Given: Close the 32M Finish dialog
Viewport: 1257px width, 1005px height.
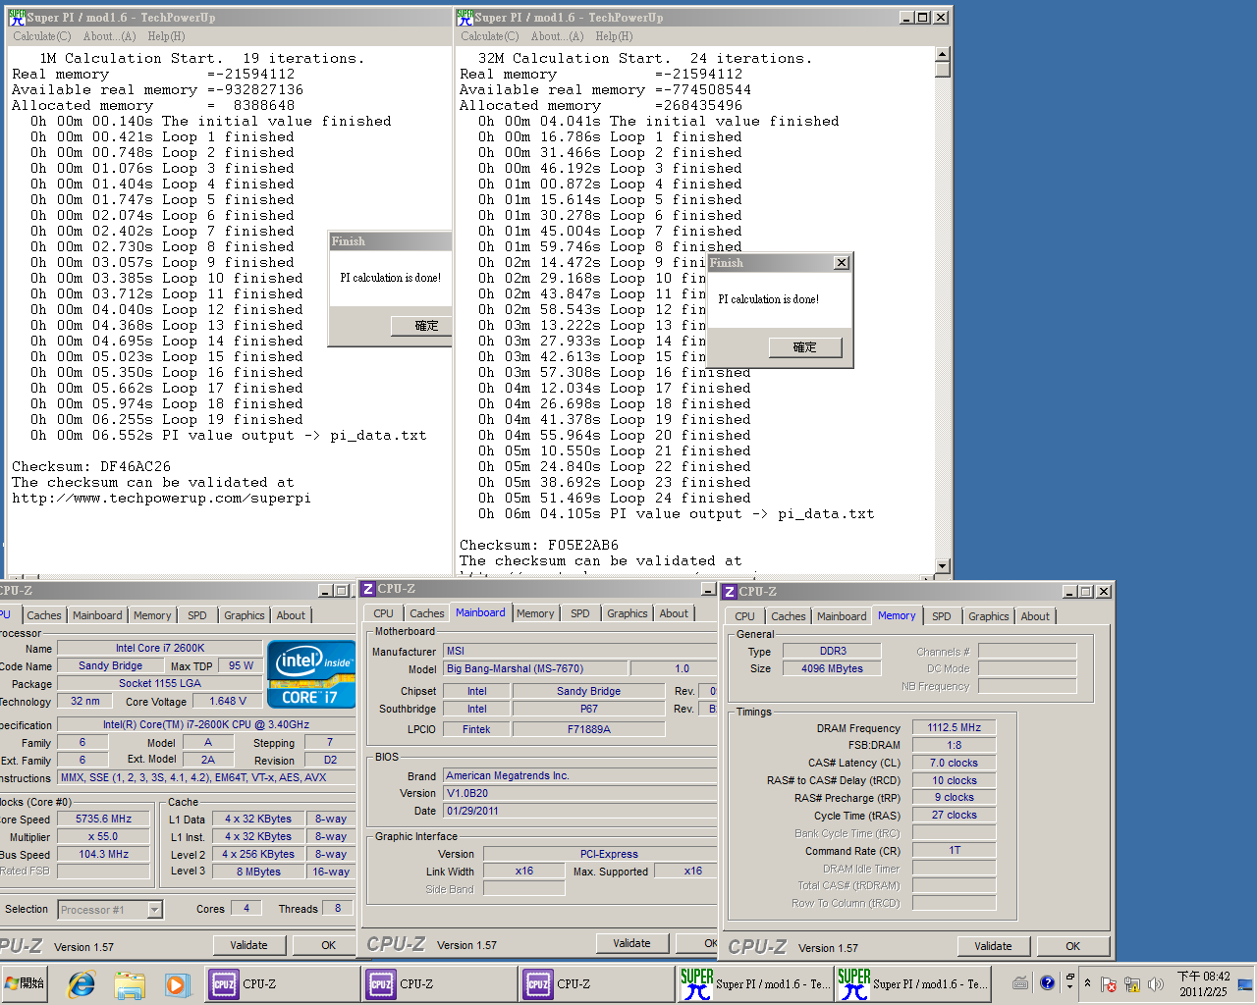Looking at the screenshot, I should 842,263.
